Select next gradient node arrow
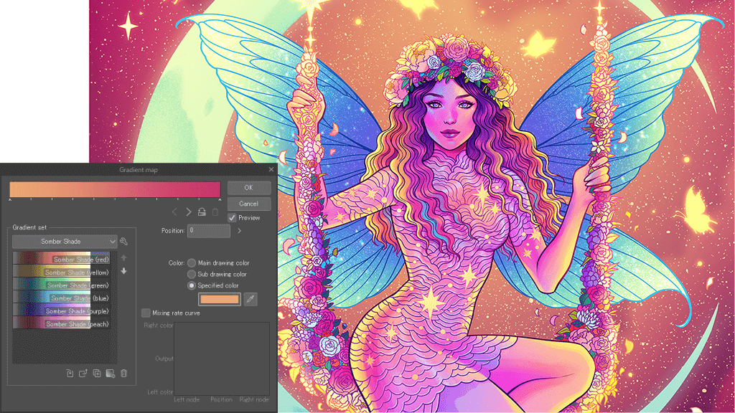The image size is (735, 413). click(x=189, y=212)
